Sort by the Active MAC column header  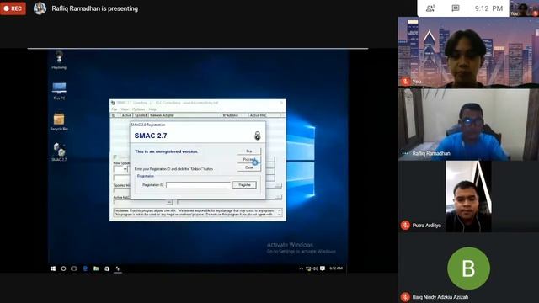264,115
